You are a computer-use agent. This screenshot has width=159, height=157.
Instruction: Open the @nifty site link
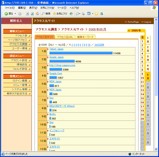point(52,114)
